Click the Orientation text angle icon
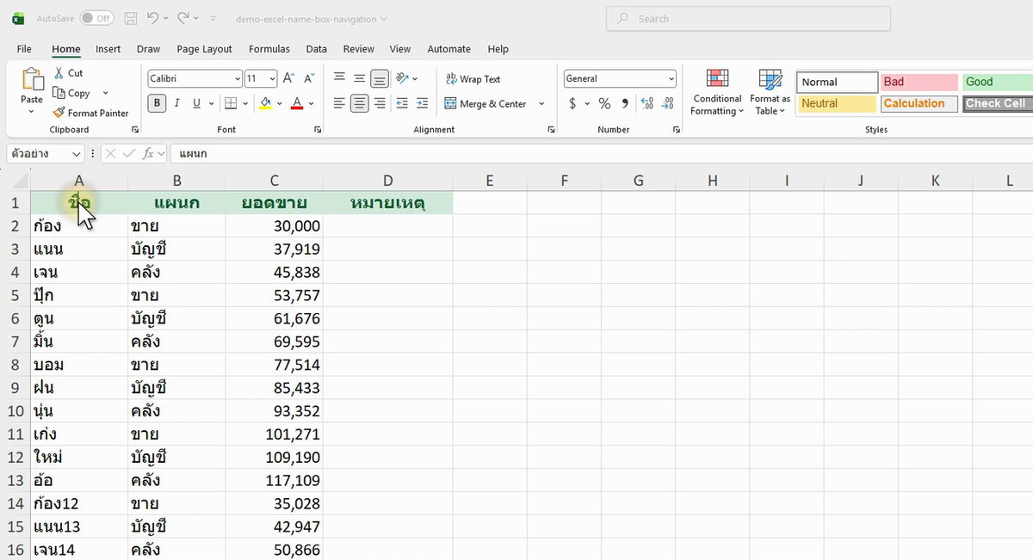Viewport: 1033px width, 560px height. coord(402,78)
